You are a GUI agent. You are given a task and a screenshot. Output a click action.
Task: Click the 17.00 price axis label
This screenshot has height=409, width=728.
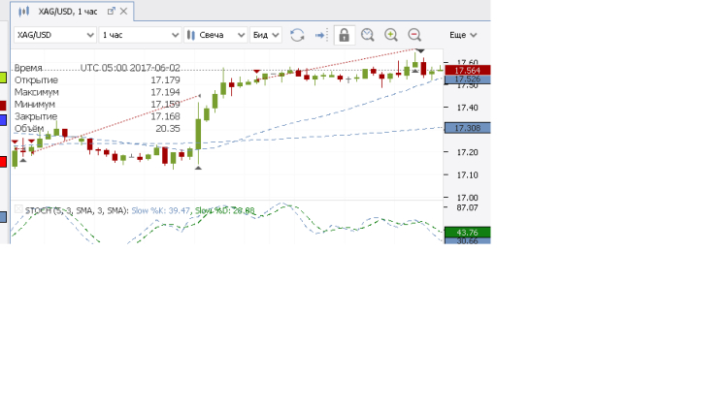click(467, 198)
